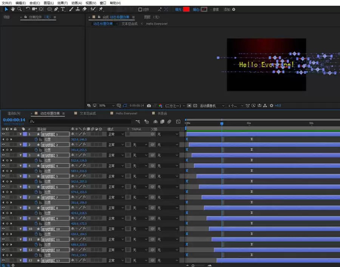This screenshot has width=340, height=267.
Task: Open the 50% magnification dropdown
Action: (107, 106)
